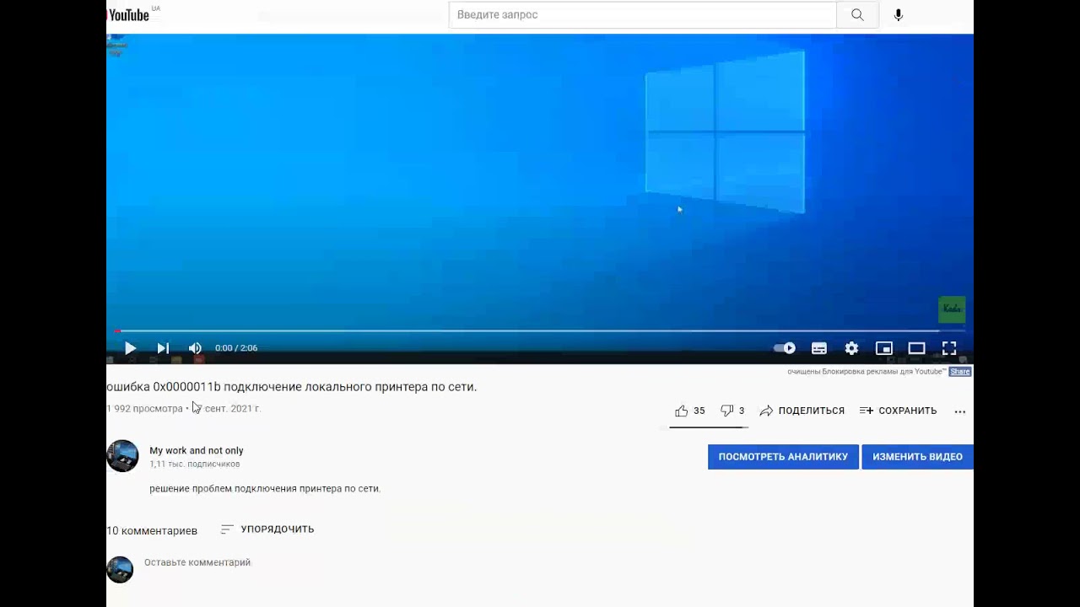The width and height of the screenshot is (1080, 607).
Task: Click the '1 992 просмотра' view count
Action: pyautogui.click(x=144, y=409)
